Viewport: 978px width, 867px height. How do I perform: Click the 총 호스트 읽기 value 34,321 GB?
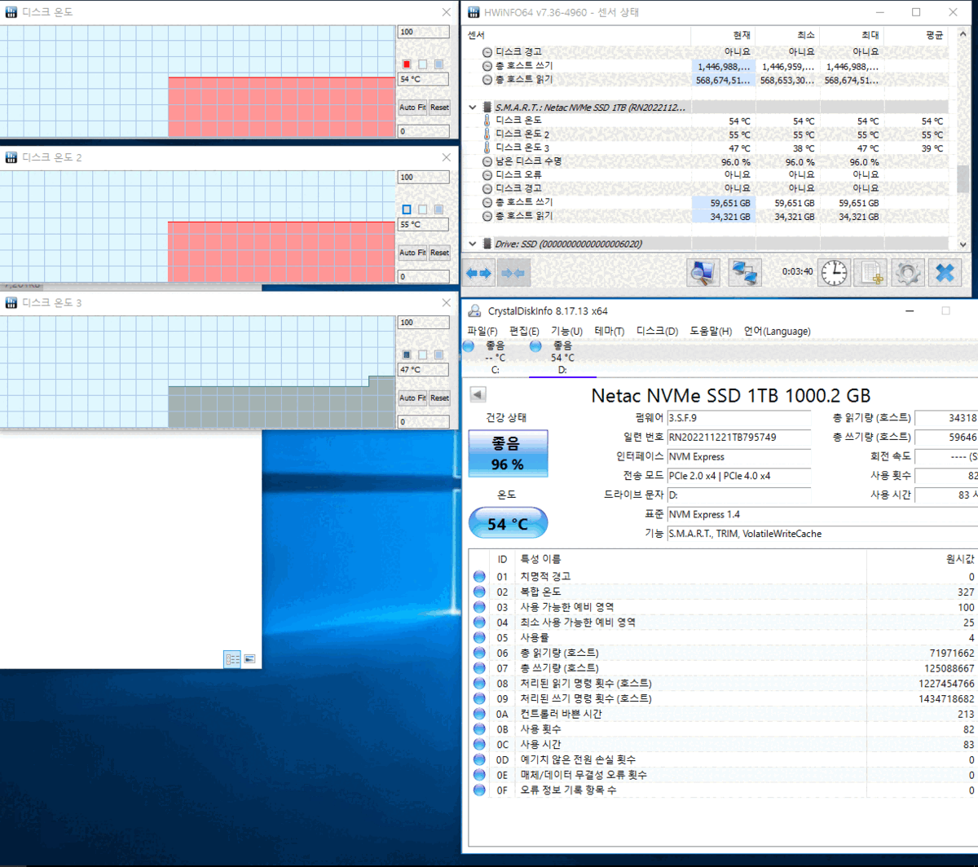click(723, 217)
